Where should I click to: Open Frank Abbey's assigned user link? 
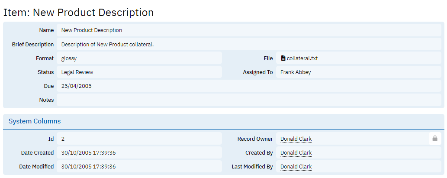coord(296,72)
